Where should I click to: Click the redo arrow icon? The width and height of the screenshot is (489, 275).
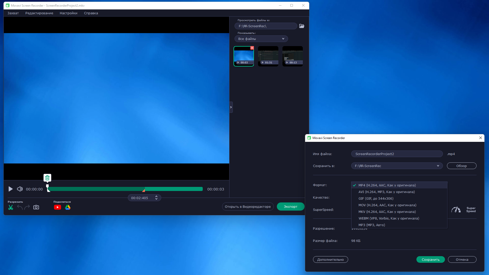click(27, 207)
